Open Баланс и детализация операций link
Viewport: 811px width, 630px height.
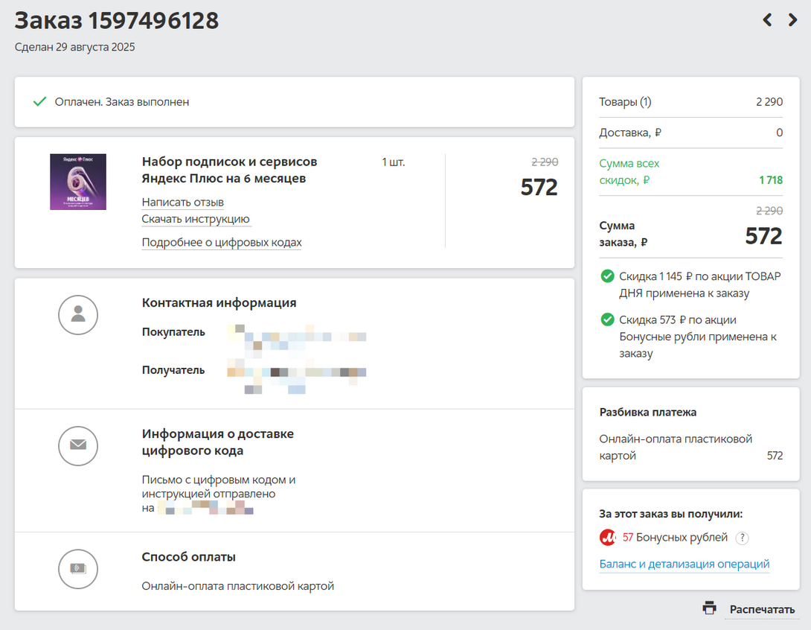coord(684,564)
